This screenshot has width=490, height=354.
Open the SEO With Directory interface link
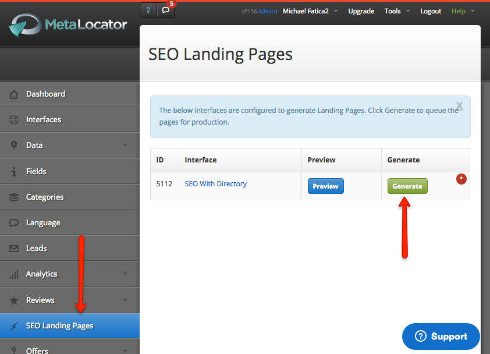(216, 184)
